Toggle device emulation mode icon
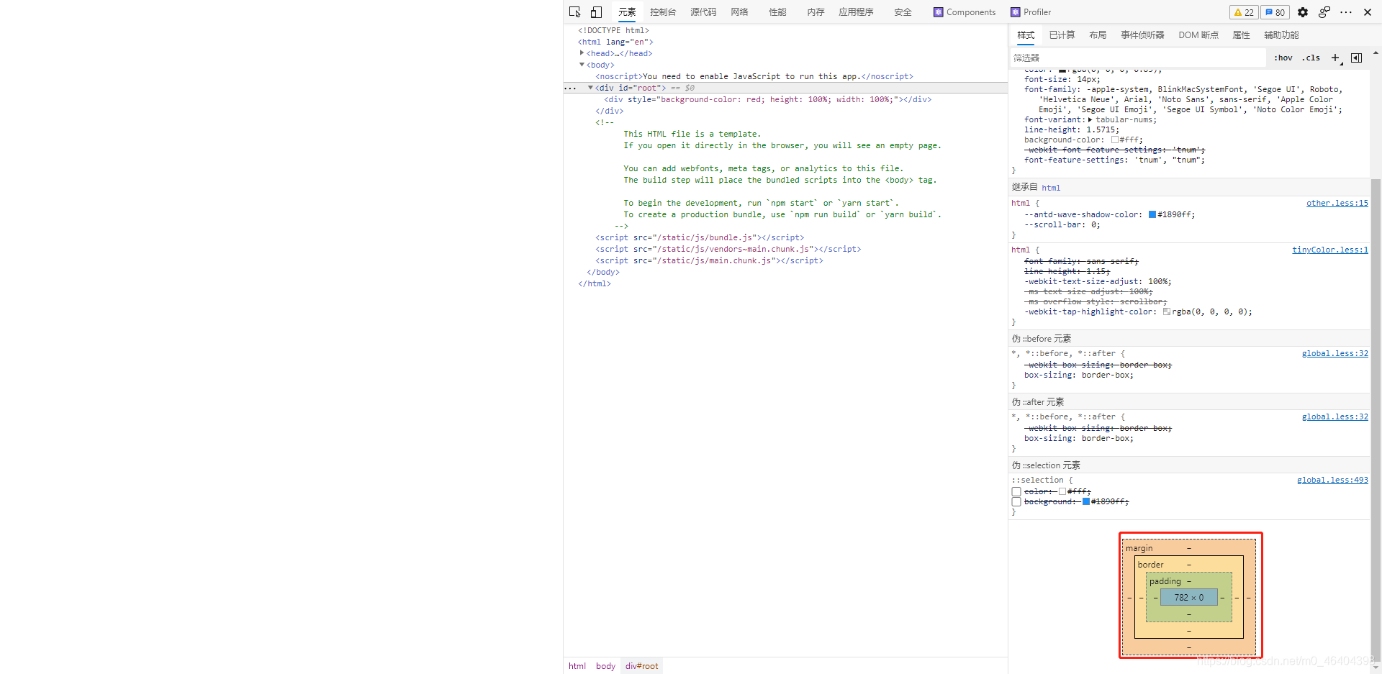This screenshot has height=674, width=1382. (596, 12)
